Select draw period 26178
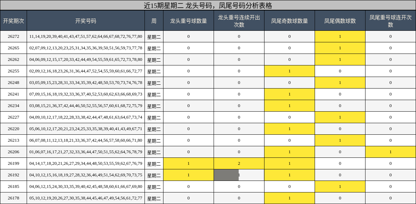416x204 pixels. pyautogui.click(x=14, y=198)
